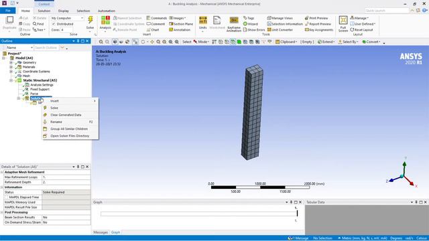Click the Quick Launch search box
The height and width of the screenshot is (241, 429).
(x=387, y=11)
